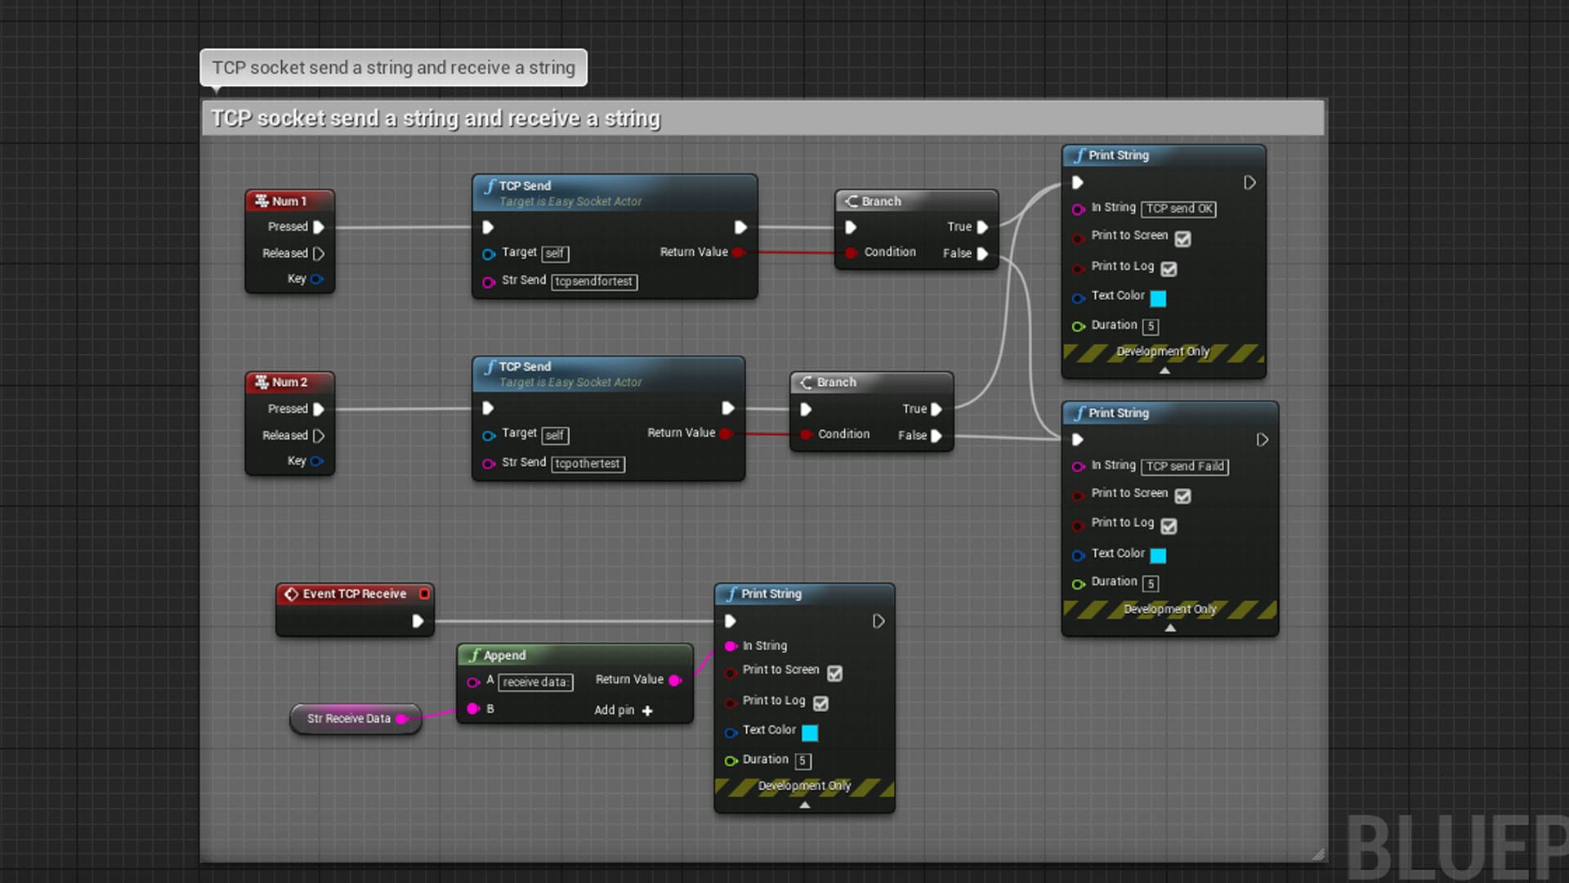The height and width of the screenshot is (883, 1569).
Task: Click the comment bubble label above the box
Action: coord(393,68)
